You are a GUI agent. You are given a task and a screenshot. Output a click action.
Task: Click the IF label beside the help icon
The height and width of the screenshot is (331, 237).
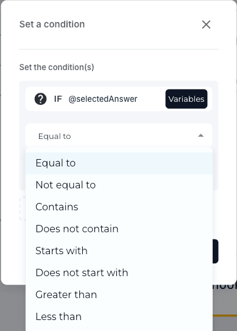point(58,99)
